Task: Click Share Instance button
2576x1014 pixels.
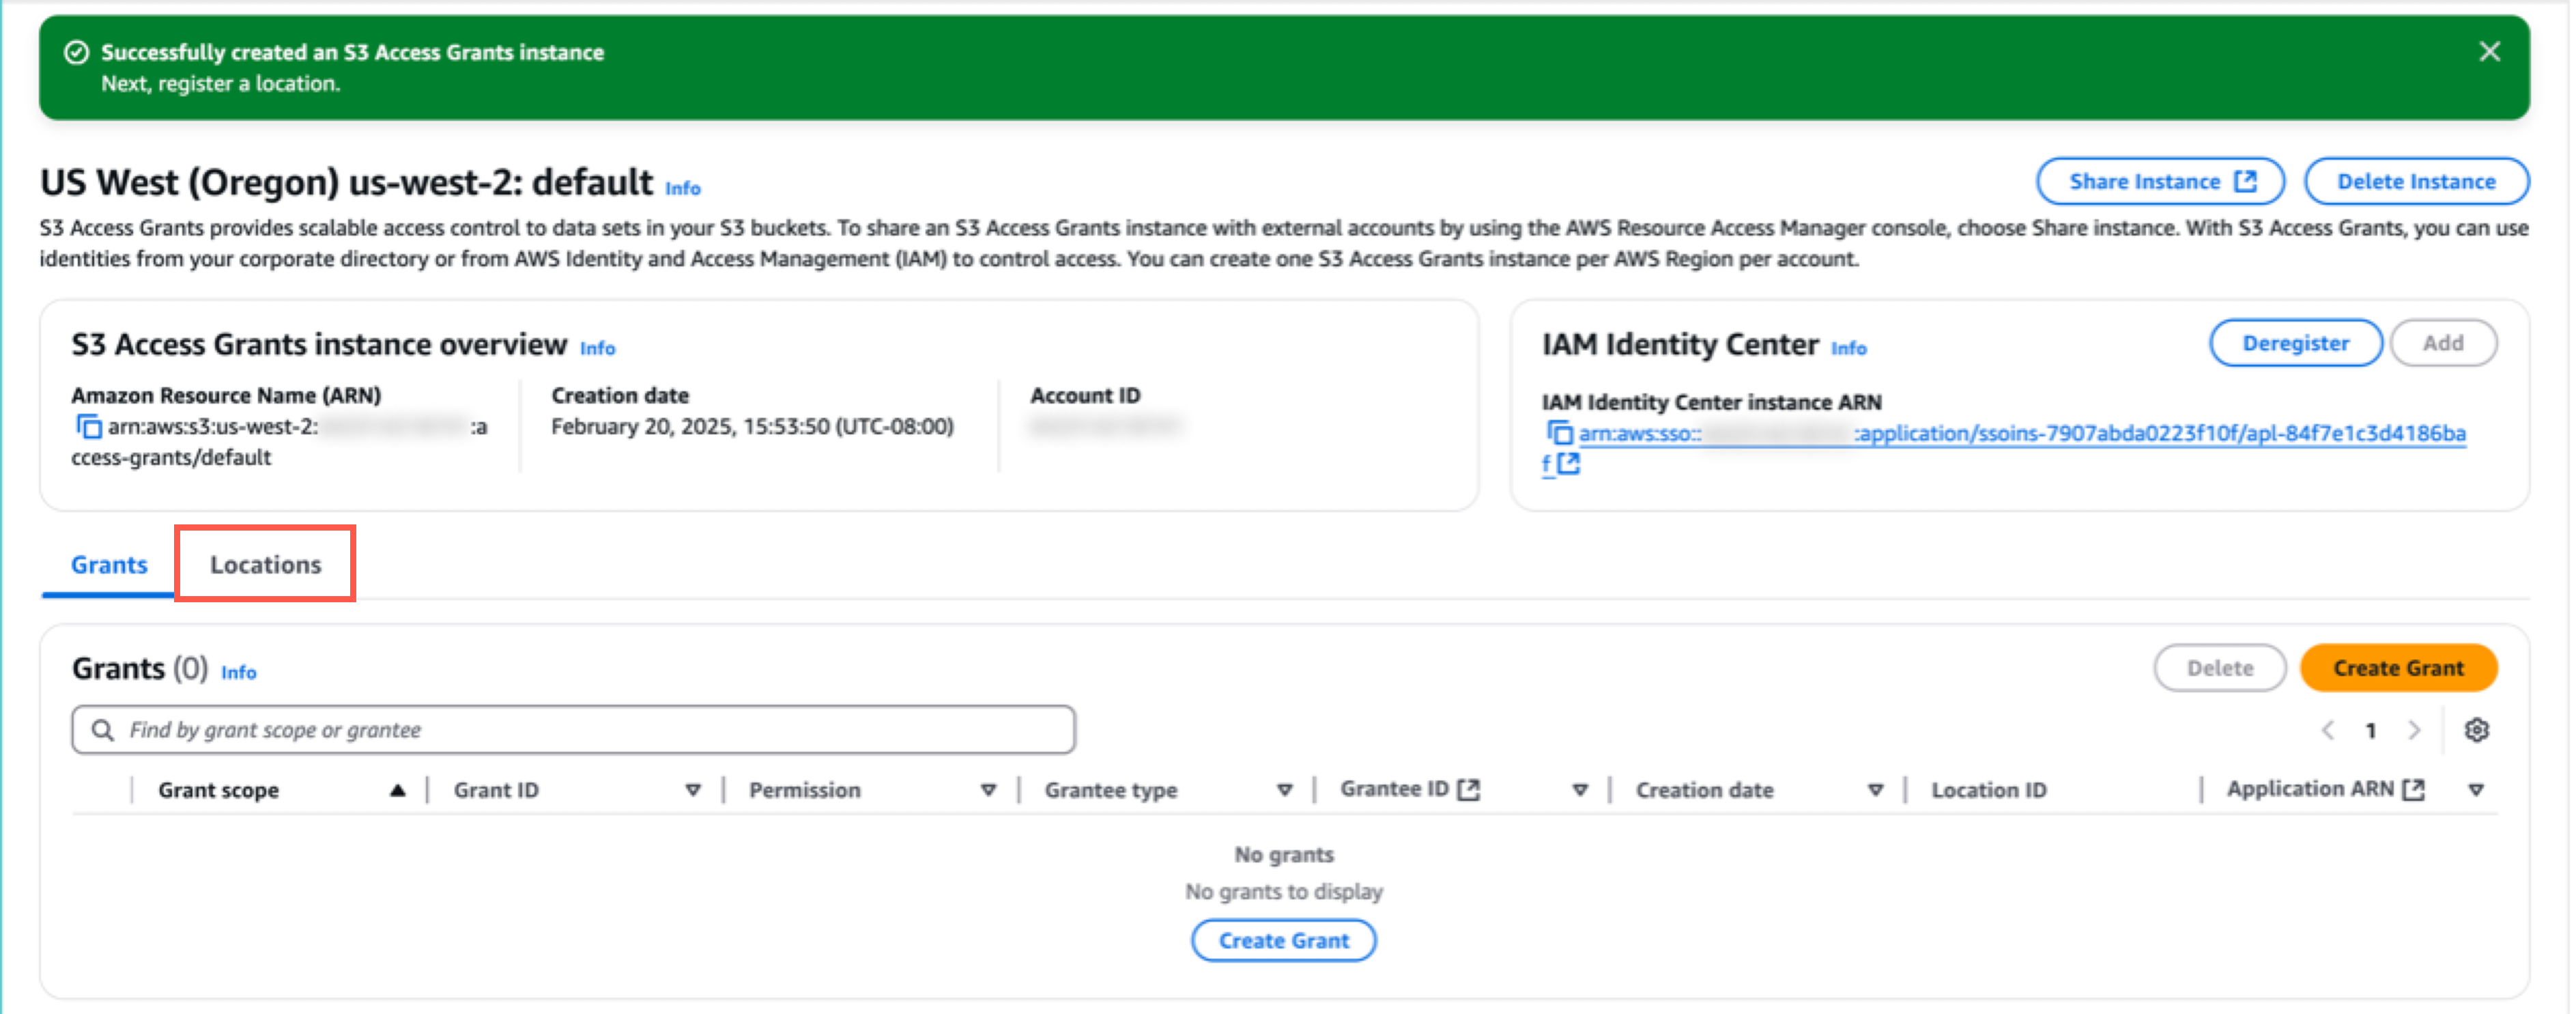Action: [2160, 182]
